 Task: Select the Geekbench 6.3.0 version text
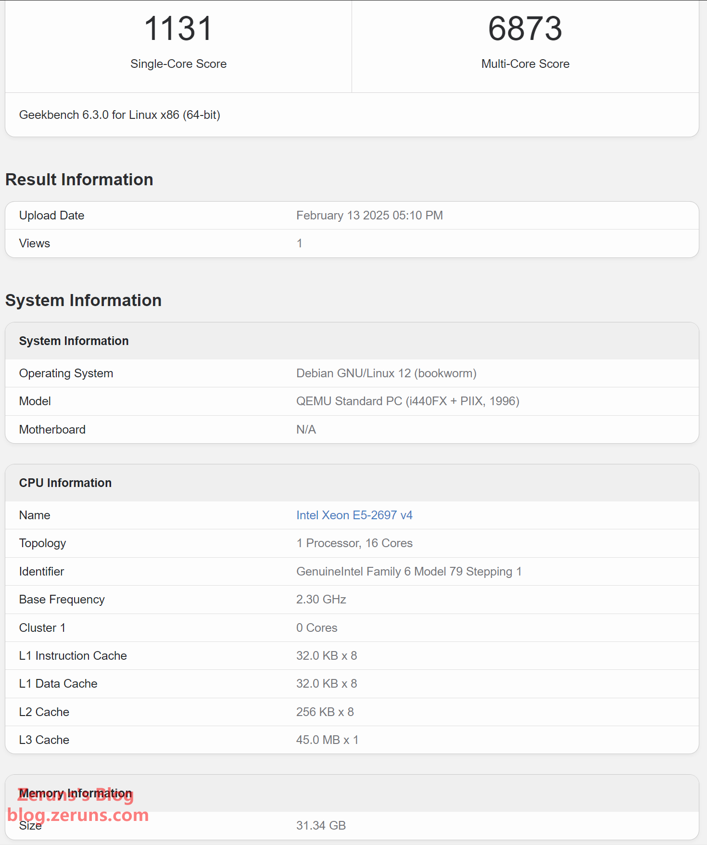[x=119, y=115]
